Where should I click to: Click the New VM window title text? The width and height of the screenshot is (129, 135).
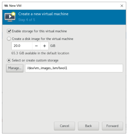pyautogui.click(x=15, y=6)
